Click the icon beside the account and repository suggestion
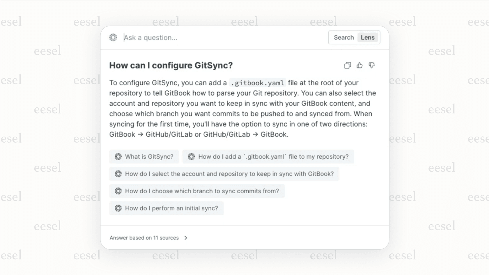Image resolution: width=489 pixels, height=275 pixels. point(118,174)
